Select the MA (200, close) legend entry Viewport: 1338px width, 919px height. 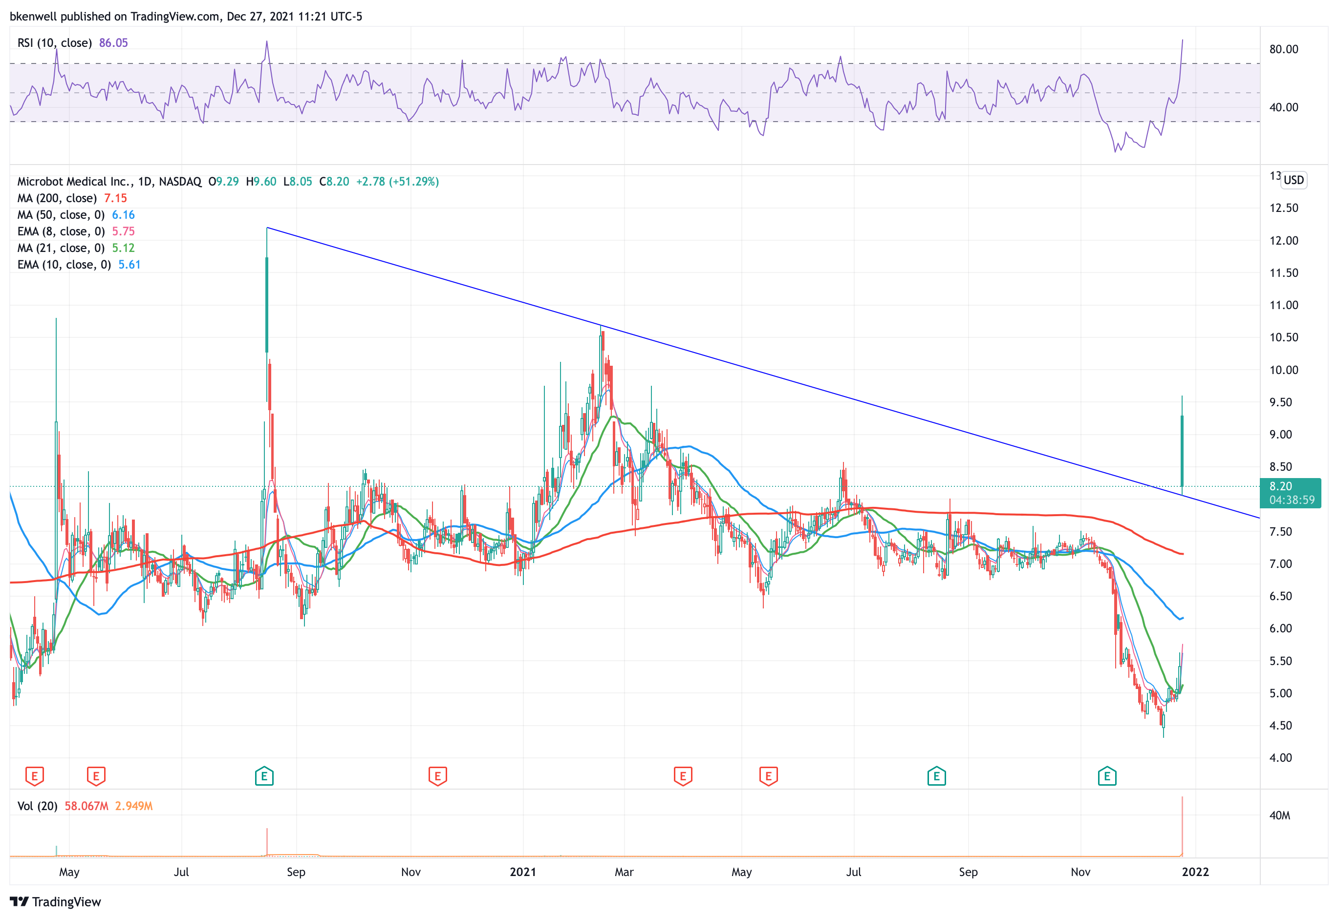(x=57, y=198)
